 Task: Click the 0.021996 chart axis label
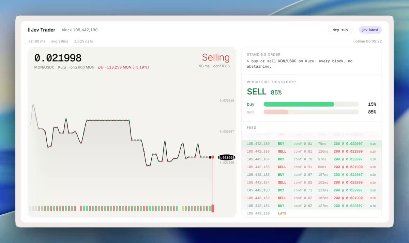pyautogui.click(x=227, y=162)
